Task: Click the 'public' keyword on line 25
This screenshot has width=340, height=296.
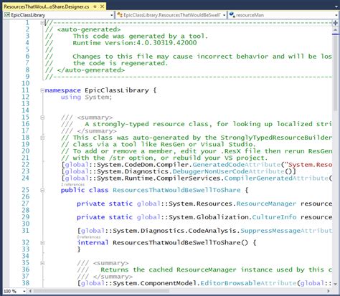Action: (x=72, y=190)
